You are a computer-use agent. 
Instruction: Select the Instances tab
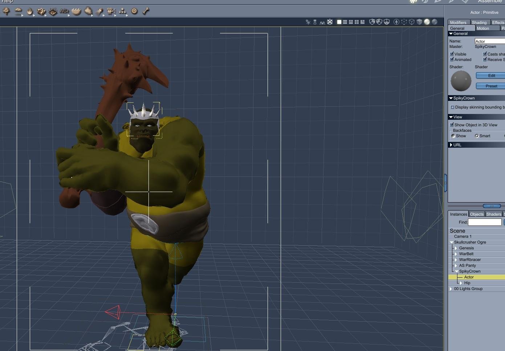(x=459, y=214)
